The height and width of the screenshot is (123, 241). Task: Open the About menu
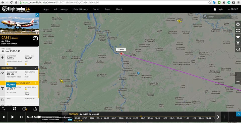[x=119, y=9]
